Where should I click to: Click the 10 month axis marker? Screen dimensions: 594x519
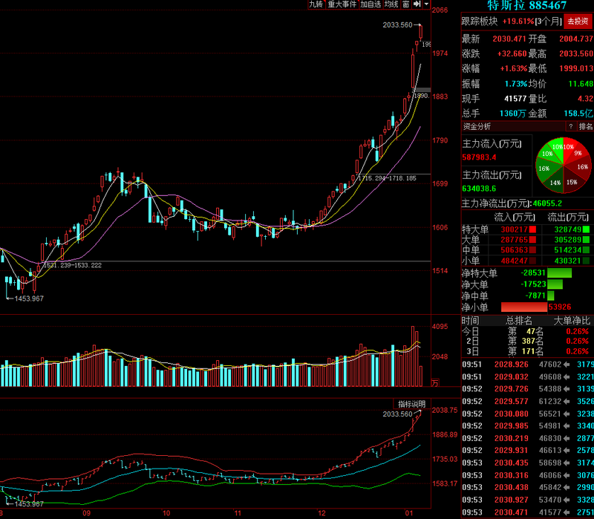(166, 514)
